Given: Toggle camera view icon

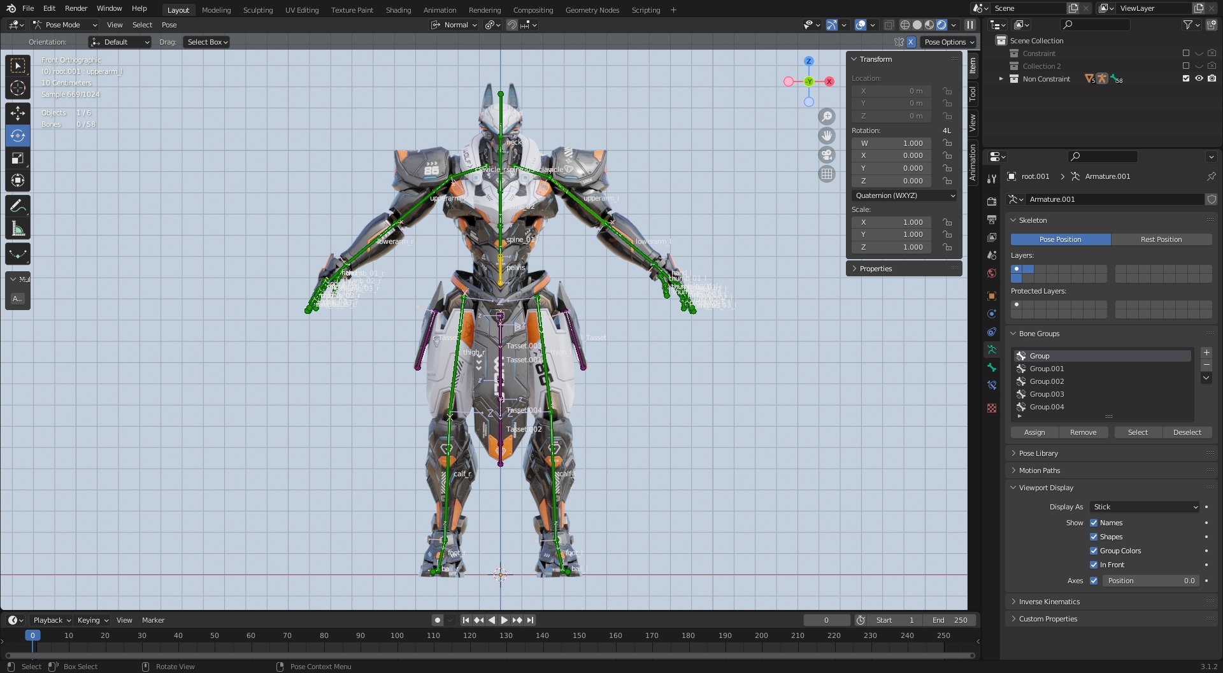Looking at the screenshot, I should [827, 154].
